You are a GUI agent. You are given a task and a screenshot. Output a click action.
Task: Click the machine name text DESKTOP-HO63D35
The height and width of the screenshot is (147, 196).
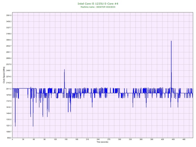[x=106, y=7]
